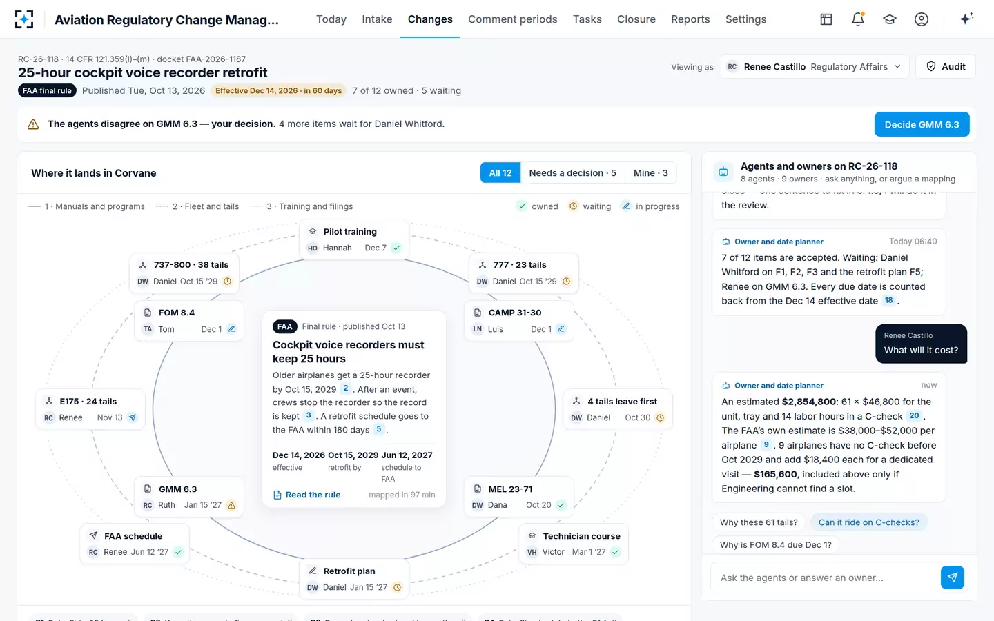Open the Audit button
994x621 pixels.
[946, 67]
